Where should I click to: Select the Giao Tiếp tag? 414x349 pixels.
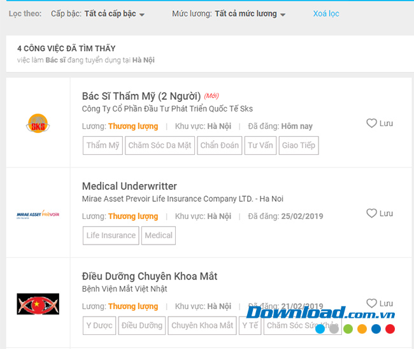pyautogui.click(x=299, y=145)
